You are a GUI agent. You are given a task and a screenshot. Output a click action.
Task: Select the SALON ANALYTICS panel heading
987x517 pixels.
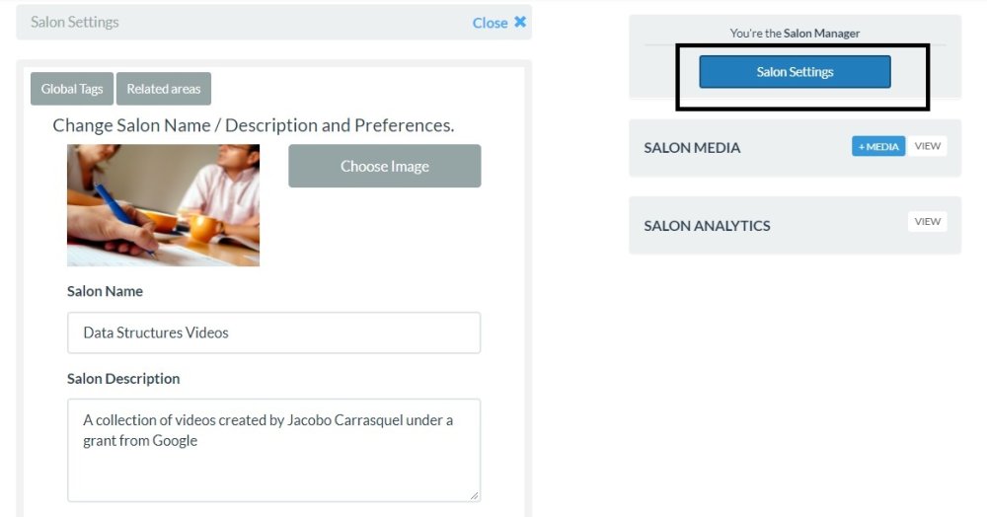click(707, 226)
